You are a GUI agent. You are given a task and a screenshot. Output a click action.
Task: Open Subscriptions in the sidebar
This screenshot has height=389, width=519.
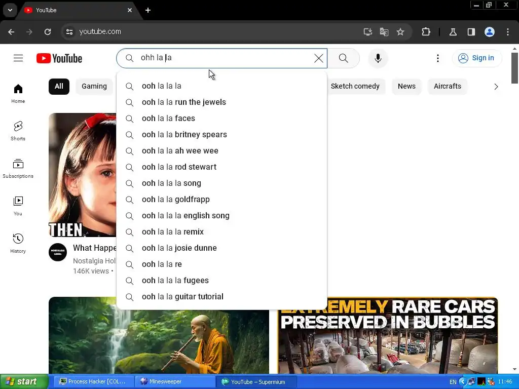point(18,168)
